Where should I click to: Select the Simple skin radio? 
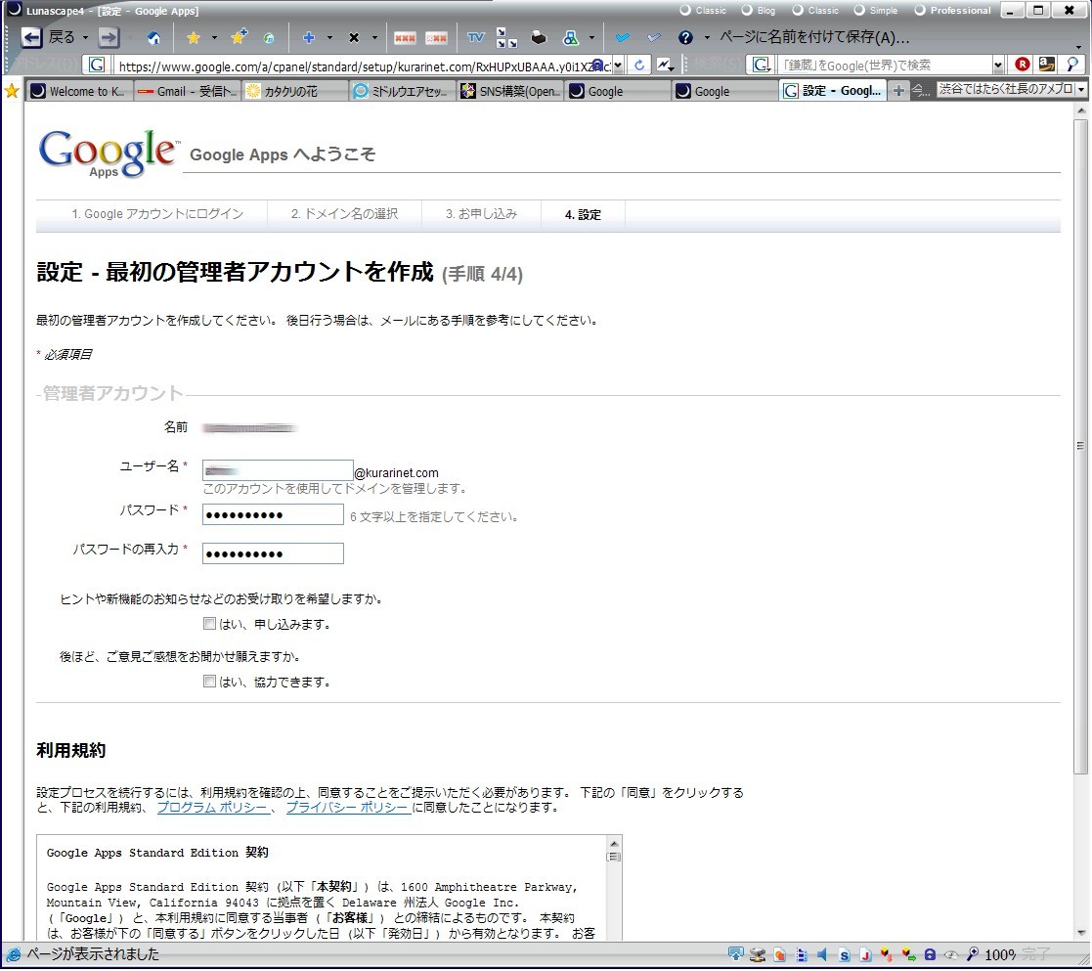859,11
